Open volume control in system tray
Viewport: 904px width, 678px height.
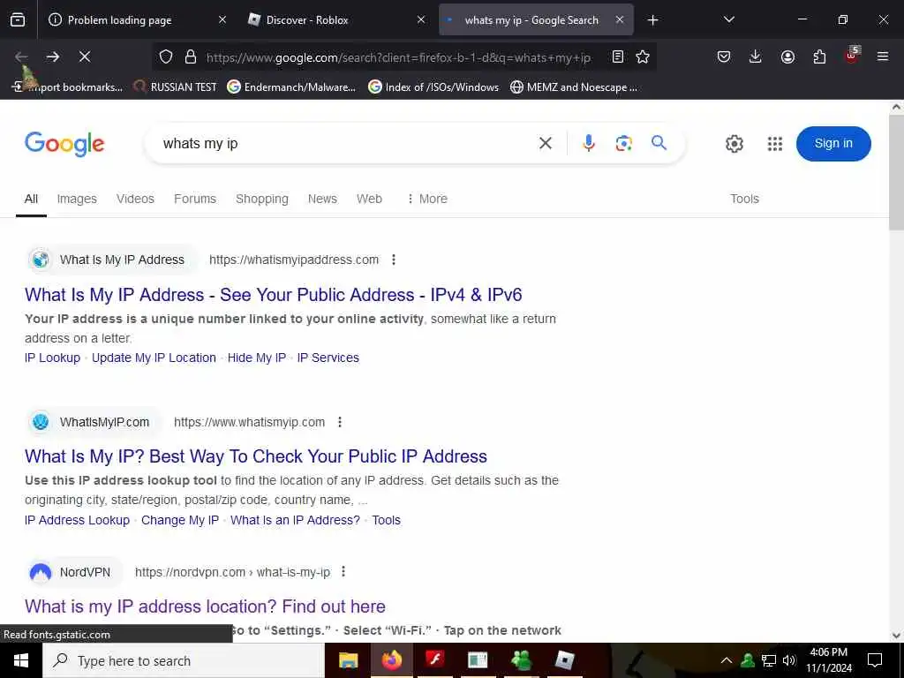[789, 660]
